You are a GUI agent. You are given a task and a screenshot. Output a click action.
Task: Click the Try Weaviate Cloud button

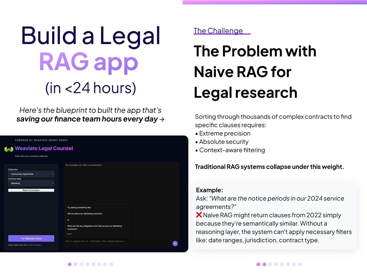31,238
